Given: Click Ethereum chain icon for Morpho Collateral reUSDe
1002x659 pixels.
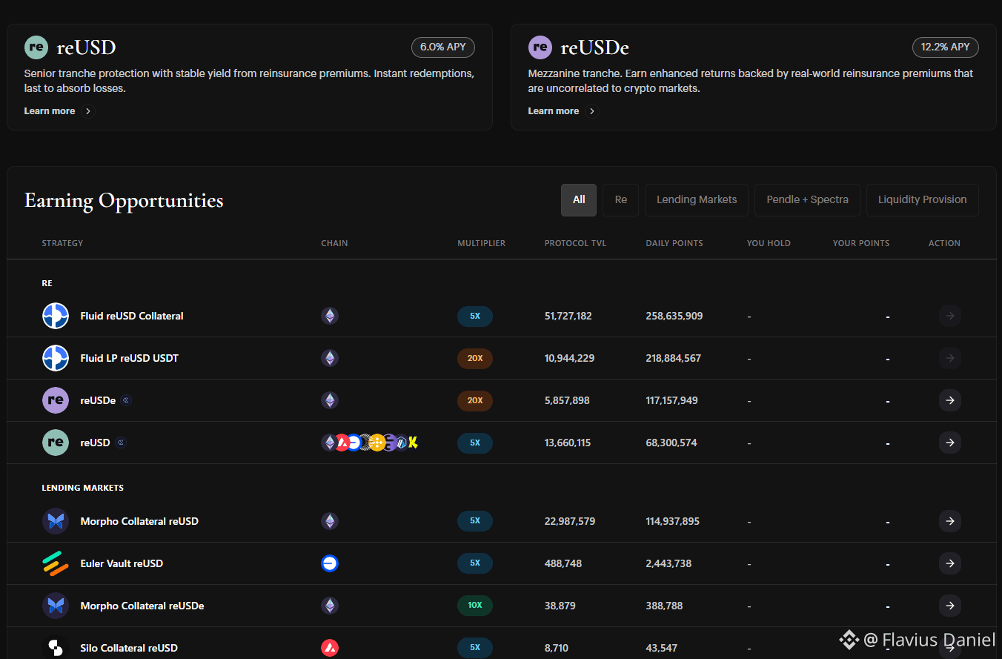Looking at the screenshot, I should pyautogui.click(x=330, y=606).
